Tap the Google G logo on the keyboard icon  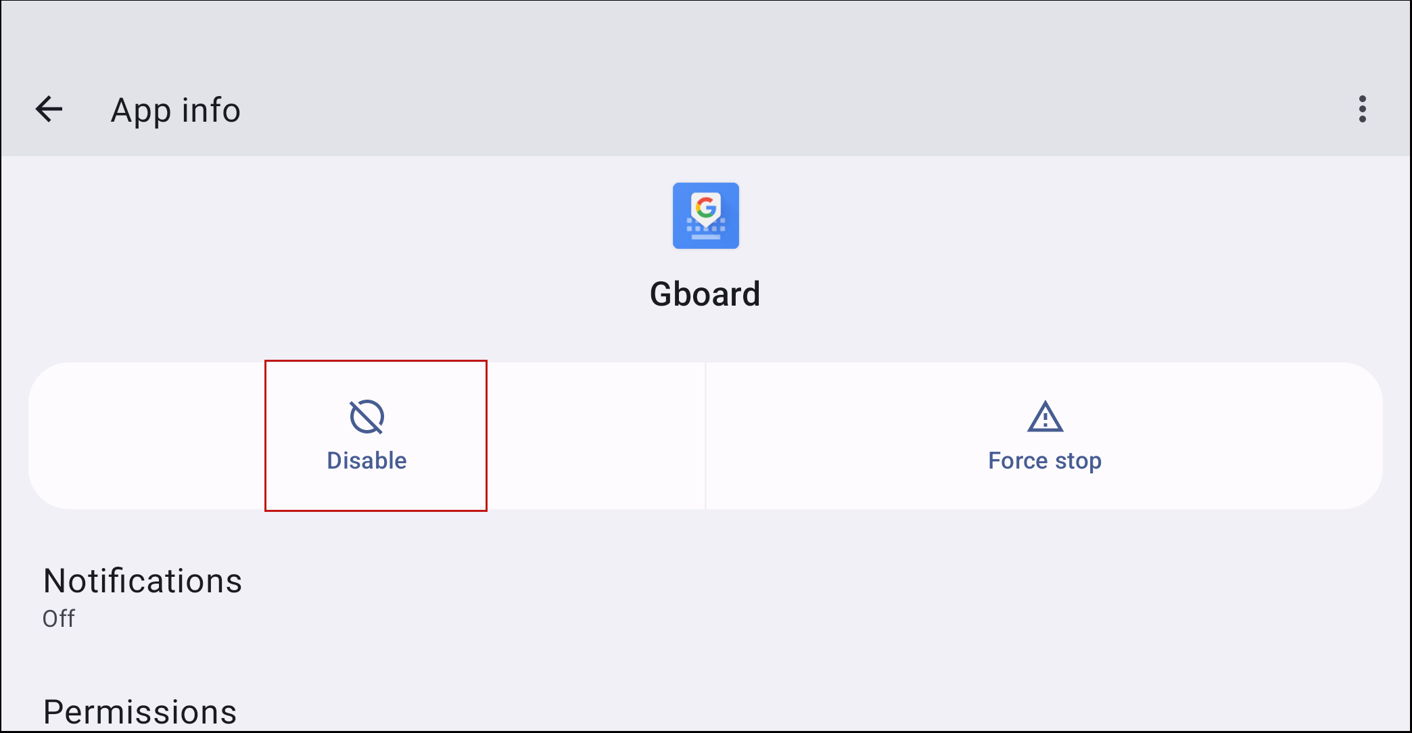click(705, 207)
